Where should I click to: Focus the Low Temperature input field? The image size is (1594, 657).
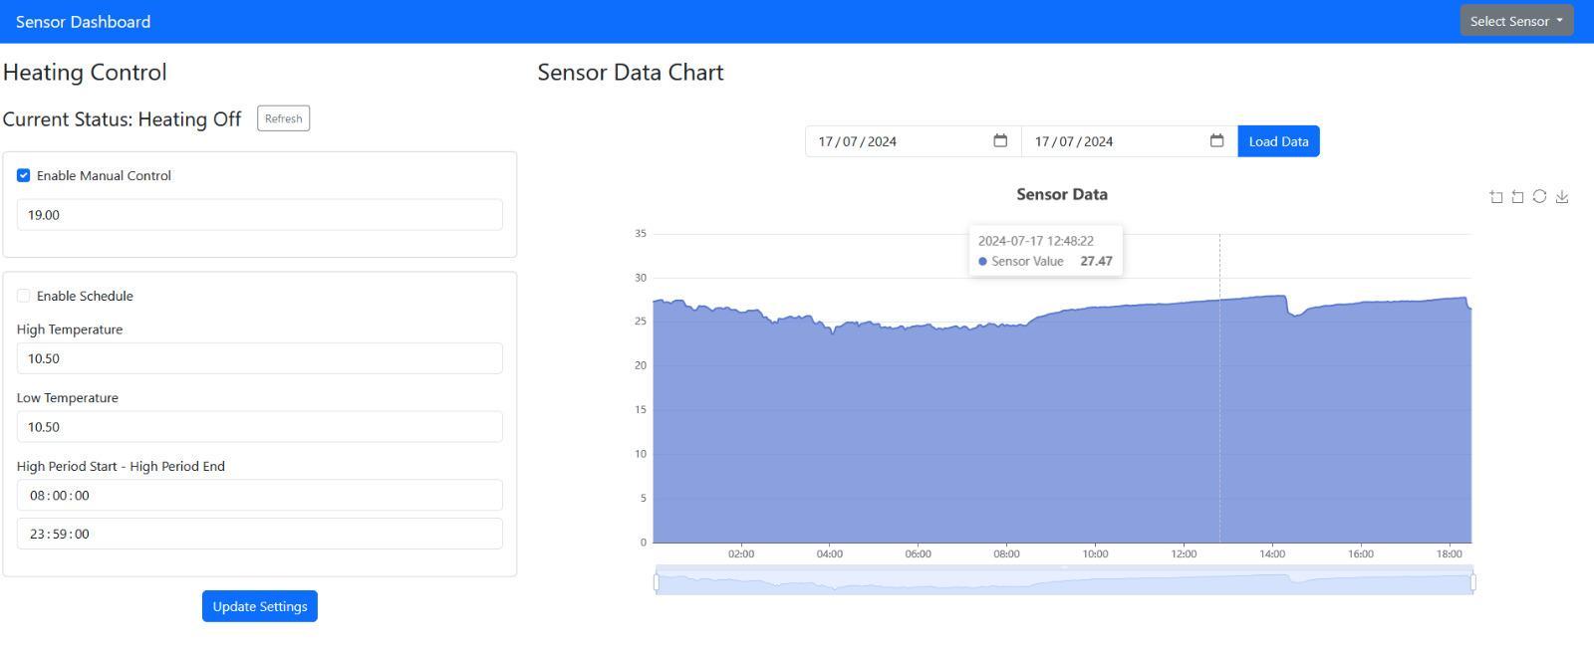(259, 427)
